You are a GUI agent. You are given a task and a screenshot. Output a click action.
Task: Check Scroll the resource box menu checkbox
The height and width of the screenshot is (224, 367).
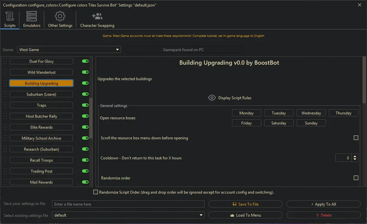(x=356, y=138)
